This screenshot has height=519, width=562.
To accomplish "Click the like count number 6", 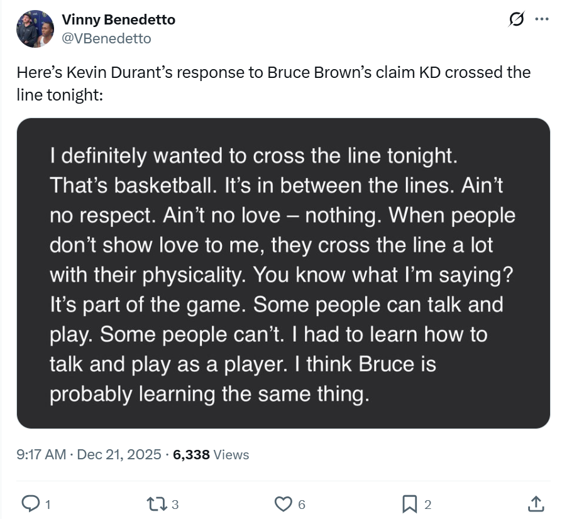I will (302, 504).
